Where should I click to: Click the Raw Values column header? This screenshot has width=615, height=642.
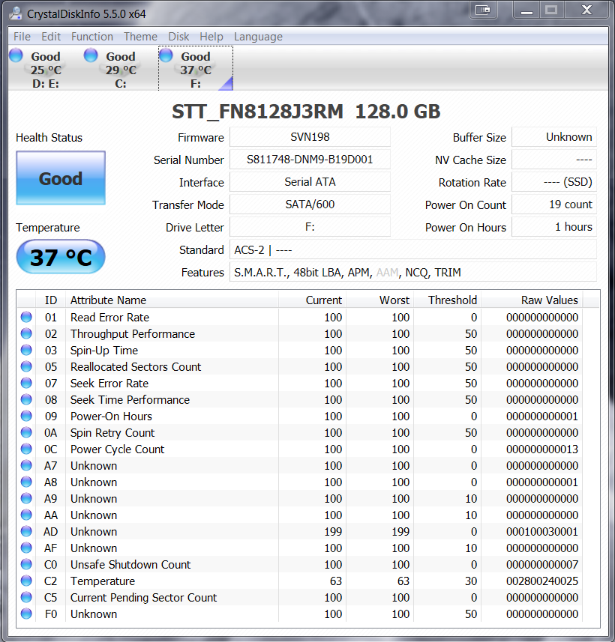(x=549, y=300)
